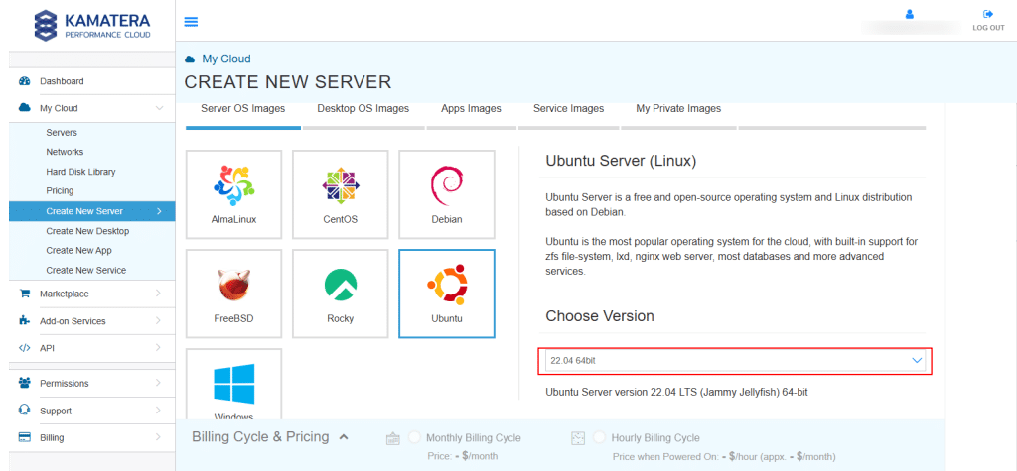Expand the Support chevron
Viewport: 1017px width, 471px height.
[158, 411]
